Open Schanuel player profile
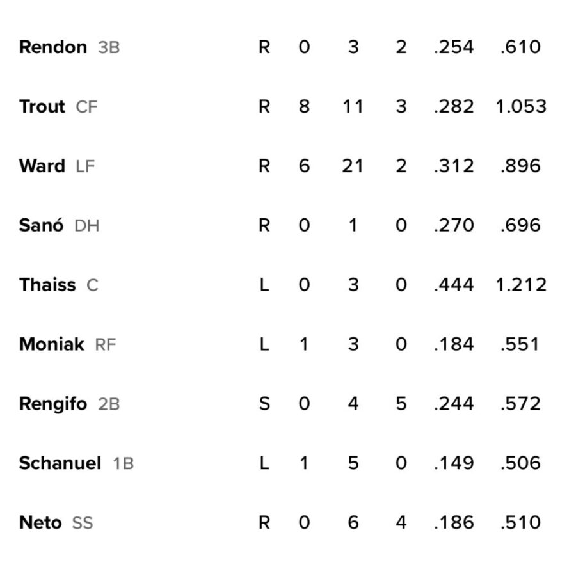This screenshot has width=576, height=576. point(60,463)
